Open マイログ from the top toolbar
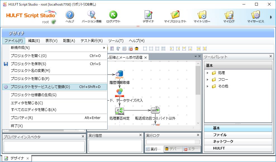 229,15
